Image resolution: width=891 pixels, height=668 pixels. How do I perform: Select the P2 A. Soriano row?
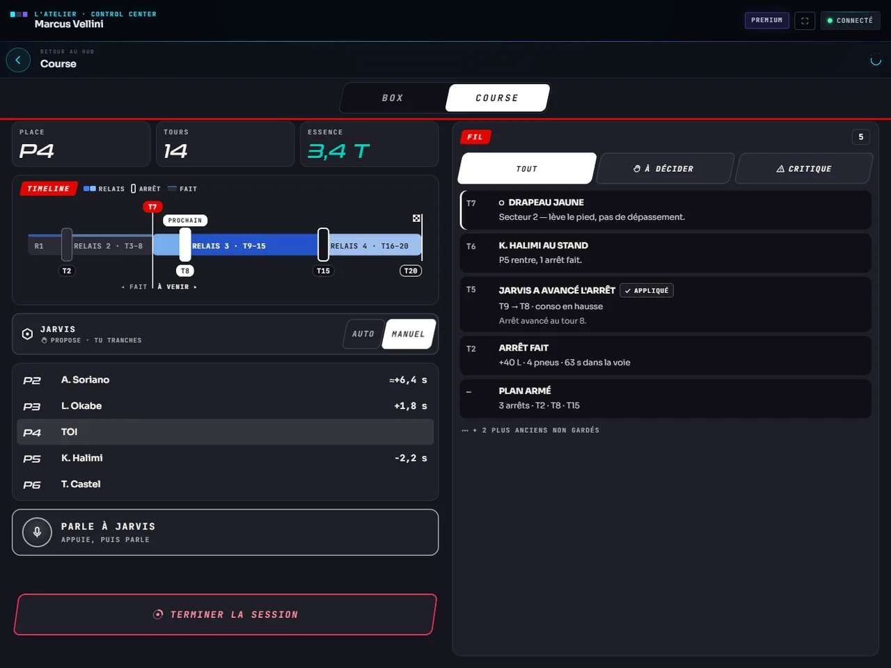point(226,380)
